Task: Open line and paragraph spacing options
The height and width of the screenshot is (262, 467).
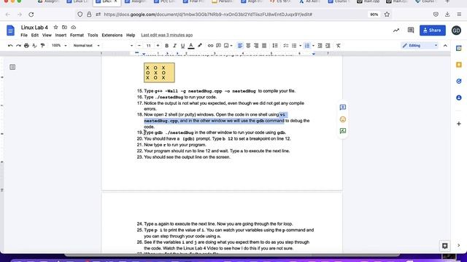Action: [x=275, y=45]
